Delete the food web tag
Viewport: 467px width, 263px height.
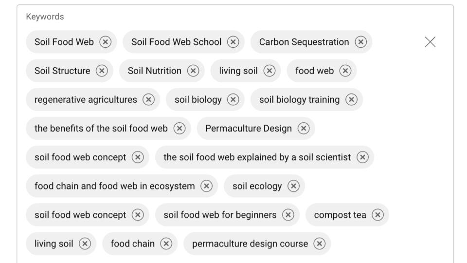pos(345,71)
